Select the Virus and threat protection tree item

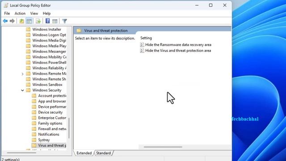(x=52, y=145)
